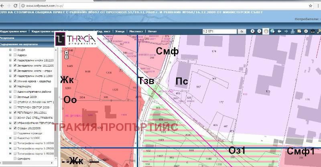Click the Земеделски имоти 1812200 label
Screen dimensions: 321x167
tap(35, 65)
